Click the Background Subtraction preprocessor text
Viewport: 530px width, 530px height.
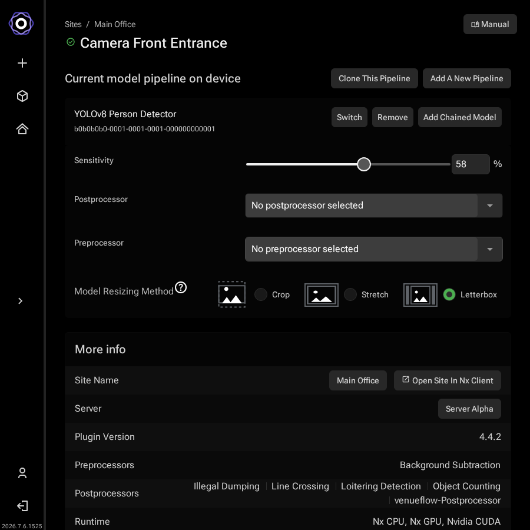click(x=450, y=465)
